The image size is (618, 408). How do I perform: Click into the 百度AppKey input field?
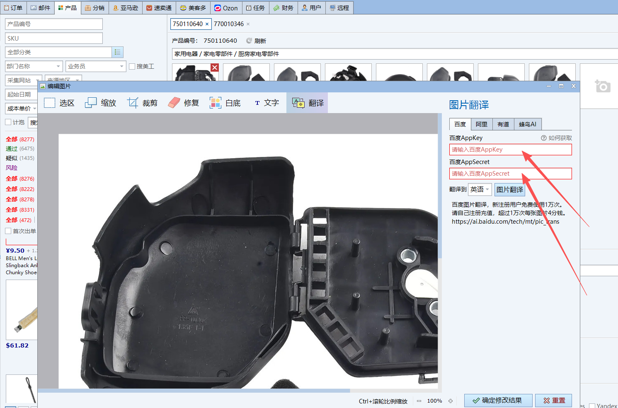coord(511,150)
